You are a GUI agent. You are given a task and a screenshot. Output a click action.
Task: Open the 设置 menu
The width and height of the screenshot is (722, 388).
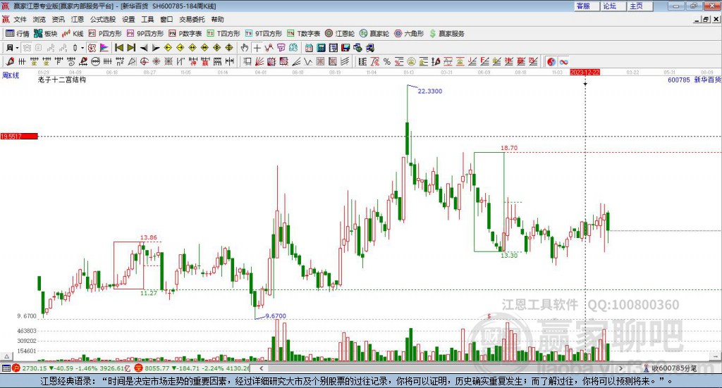(x=128, y=19)
